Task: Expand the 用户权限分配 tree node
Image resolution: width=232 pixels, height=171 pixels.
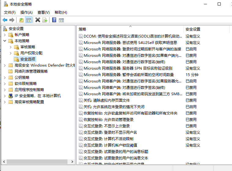Action: [x=10, y=53]
